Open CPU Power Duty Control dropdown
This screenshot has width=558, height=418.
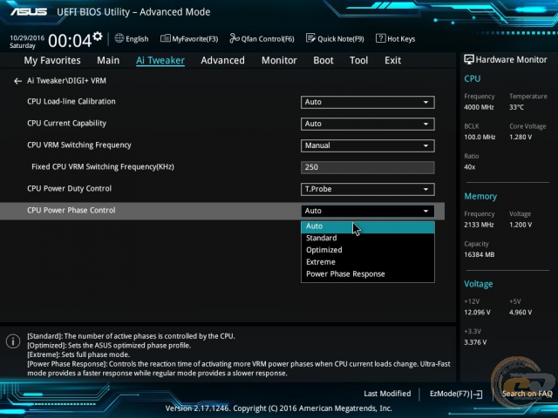tap(367, 189)
